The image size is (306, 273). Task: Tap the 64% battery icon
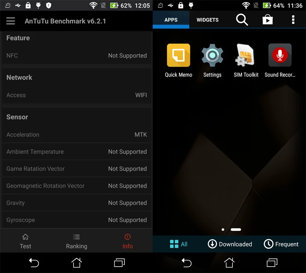pyautogui.click(x=267, y=5)
